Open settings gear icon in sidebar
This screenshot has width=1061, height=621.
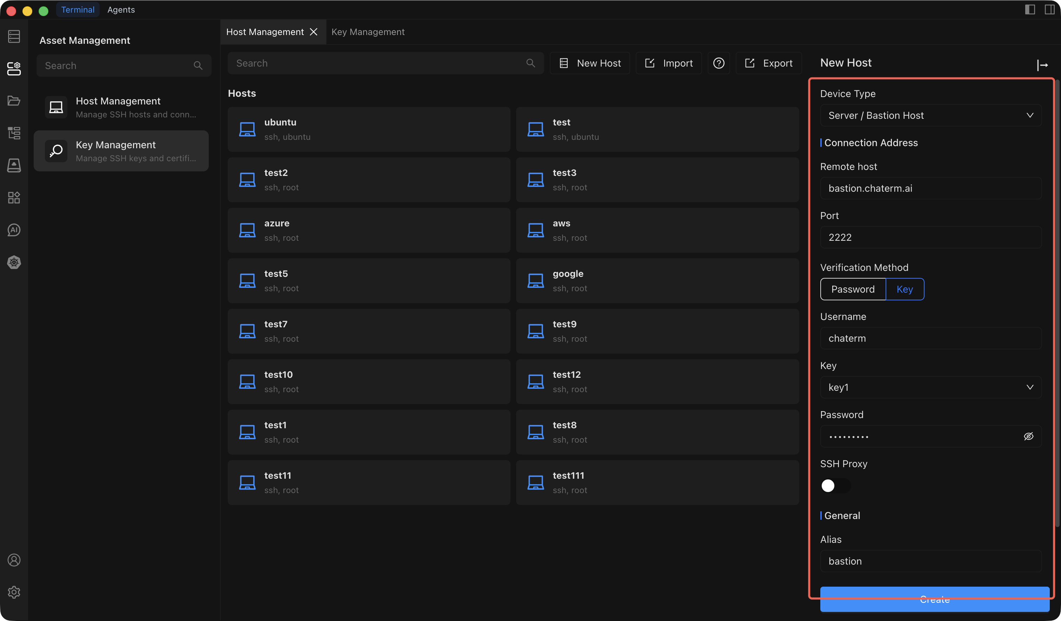pos(14,592)
